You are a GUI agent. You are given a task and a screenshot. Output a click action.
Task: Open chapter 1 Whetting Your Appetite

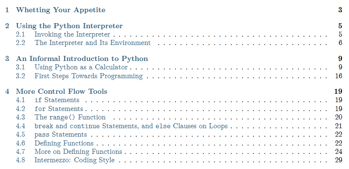pos(60,10)
